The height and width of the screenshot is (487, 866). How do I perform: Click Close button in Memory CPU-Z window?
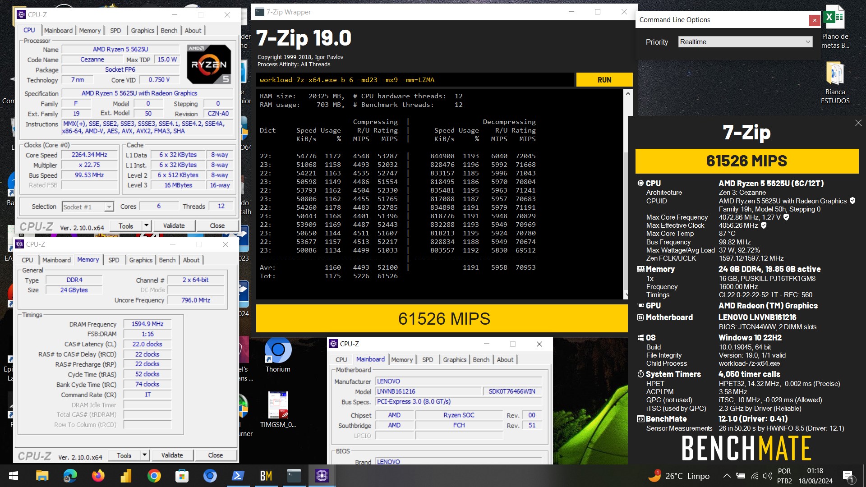click(216, 455)
